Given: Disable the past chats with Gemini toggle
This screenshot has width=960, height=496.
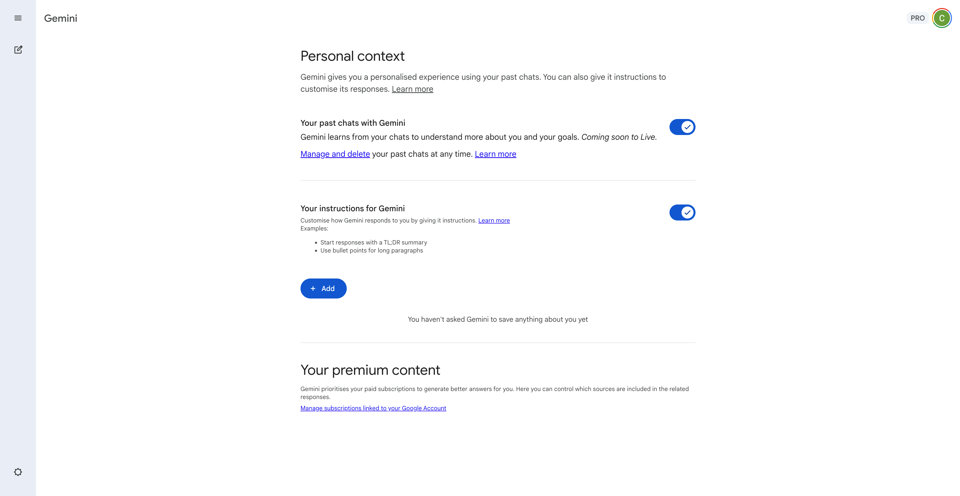Looking at the screenshot, I should tap(682, 127).
